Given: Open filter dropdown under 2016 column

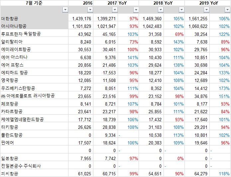Looking at the screenshot, I should 90,10.
